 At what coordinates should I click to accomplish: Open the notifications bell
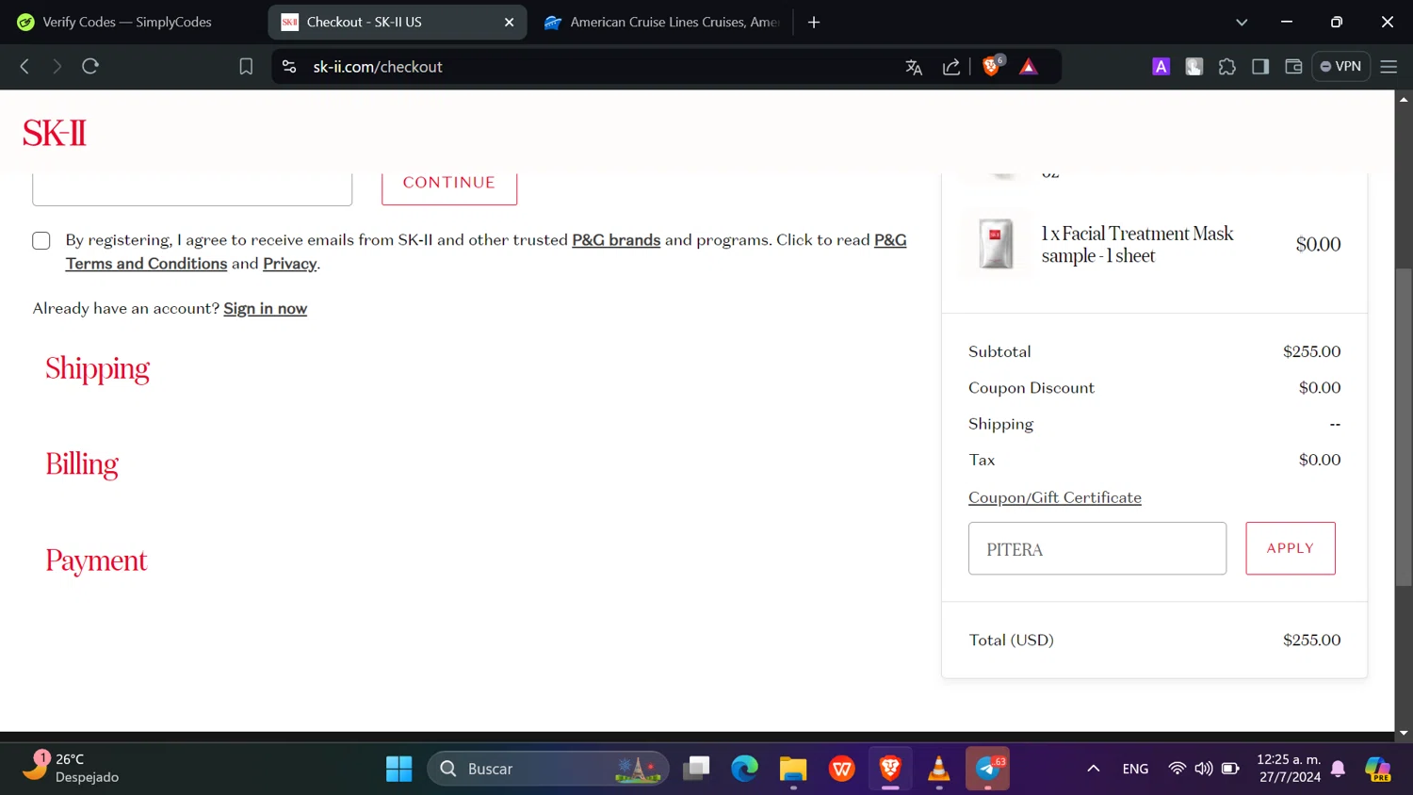click(1339, 769)
